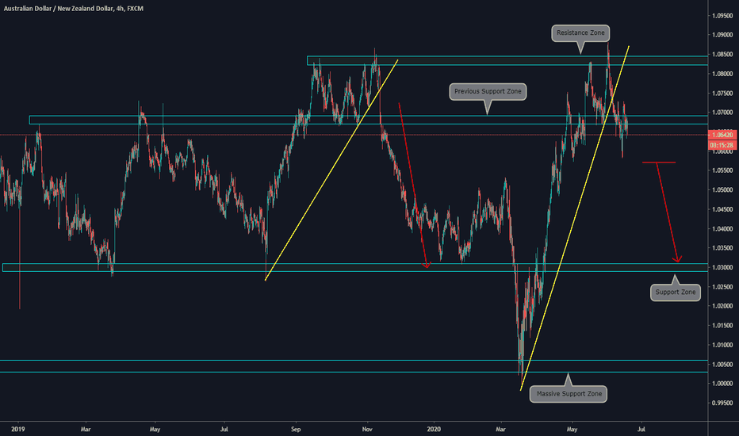Click the 0.99500 price axis value
This screenshot has width=739, height=436.
(x=722, y=403)
